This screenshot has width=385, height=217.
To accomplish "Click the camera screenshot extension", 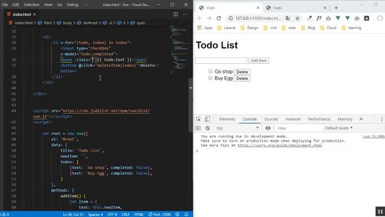I will click(x=328, y=18).
